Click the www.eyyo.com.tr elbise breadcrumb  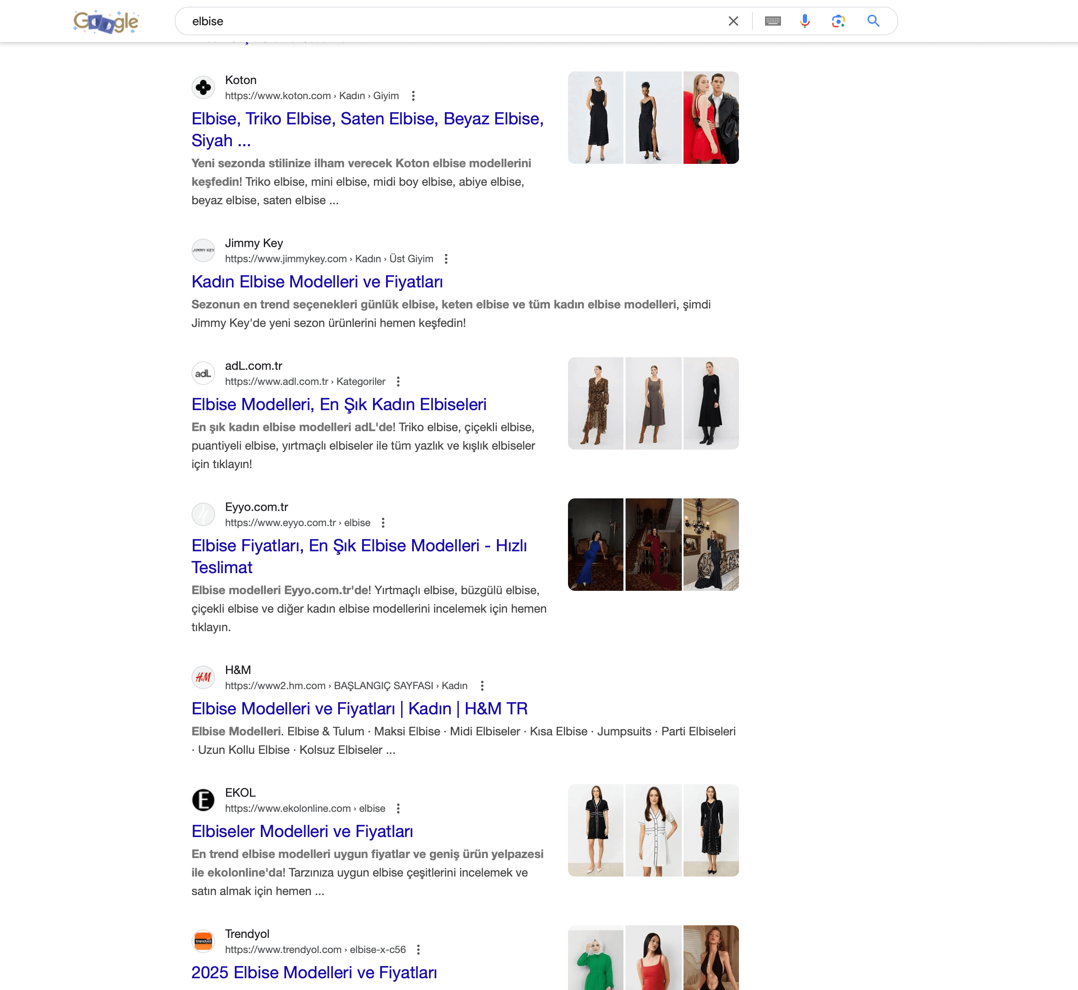297,523
